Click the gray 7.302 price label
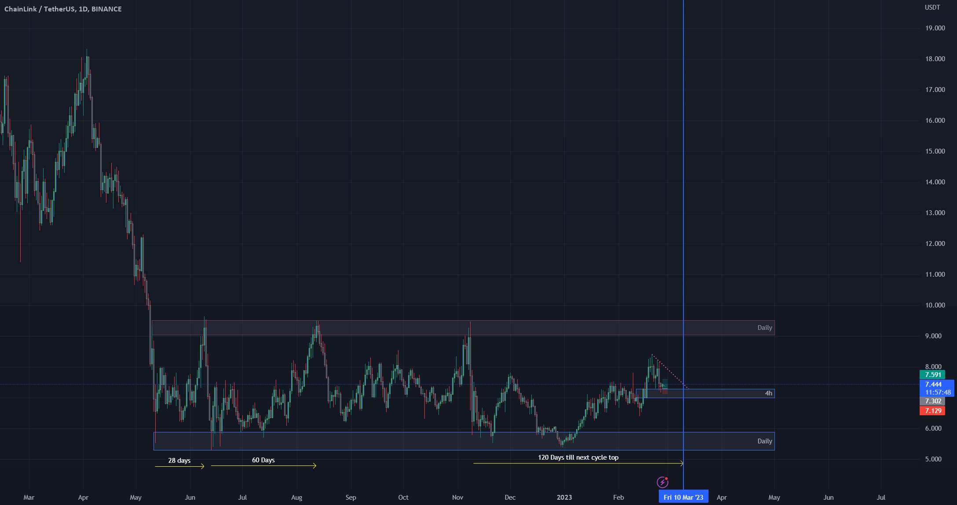The height and width of the screenshot is (505, 957). (932, 401)
